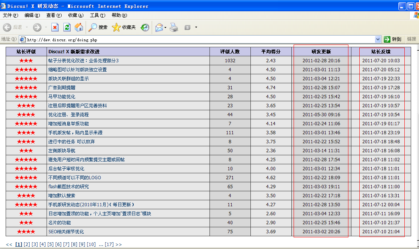This screenshot has width=419, height=249.
Task: Open link 帖子分表优化改进：业务处理部分3
Action: pyautogui.click(x=83, y=61)
